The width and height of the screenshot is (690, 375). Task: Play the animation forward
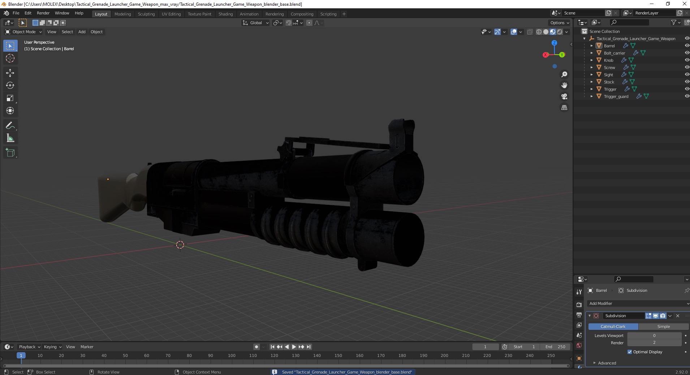point(294,347)
